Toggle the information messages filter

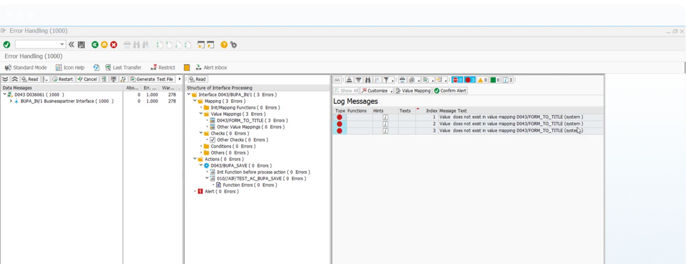(507, 80)
